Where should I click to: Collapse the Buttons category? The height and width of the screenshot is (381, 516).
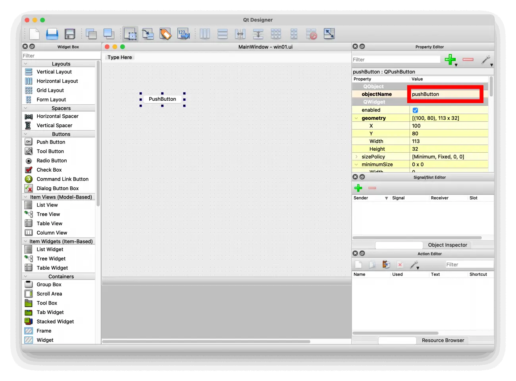tap(26, 134)
